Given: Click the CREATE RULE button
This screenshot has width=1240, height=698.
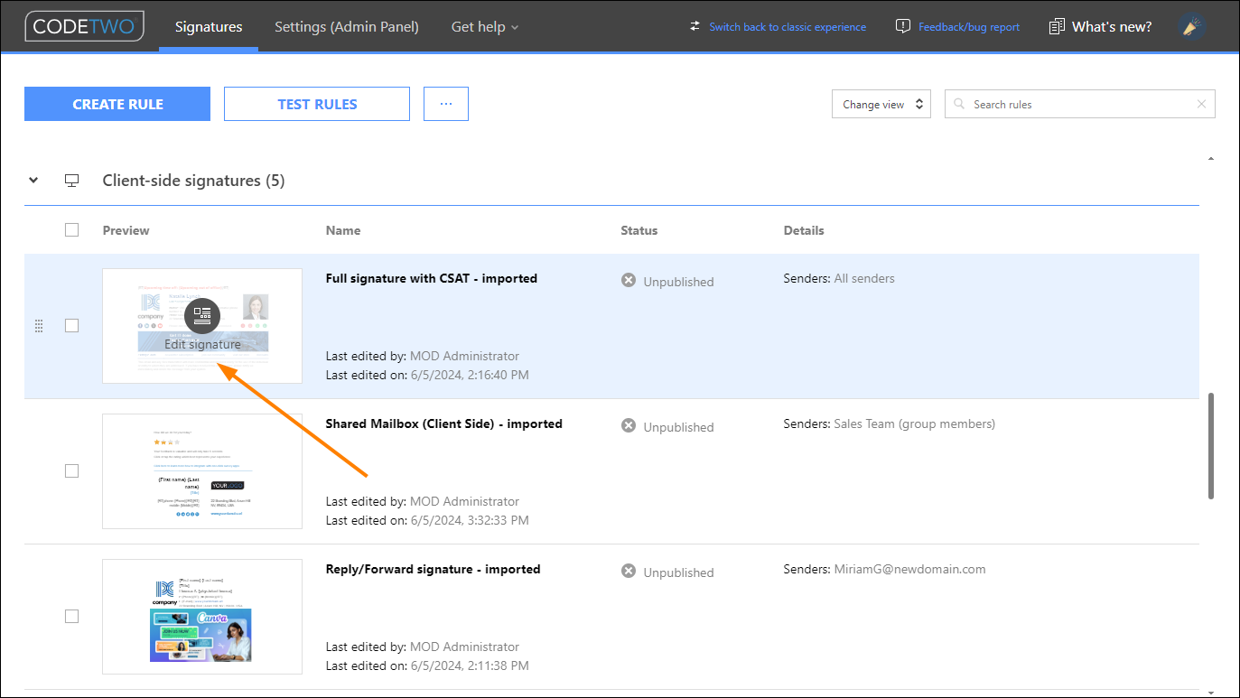Looking at the screenshot, I should point(117,104).
